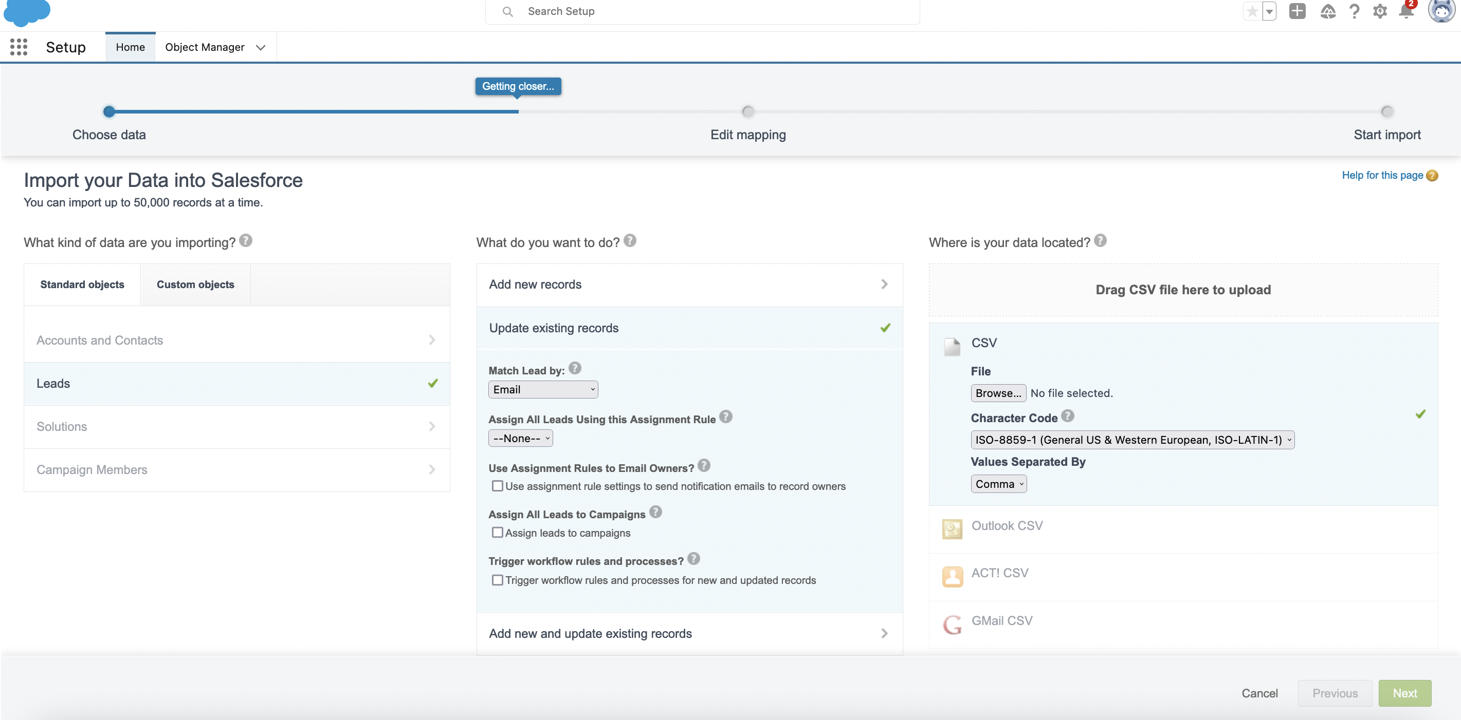Click the Outlook CSV icon
The image size is (1461, 720).
pyautogui.click(x=952, y=529)
